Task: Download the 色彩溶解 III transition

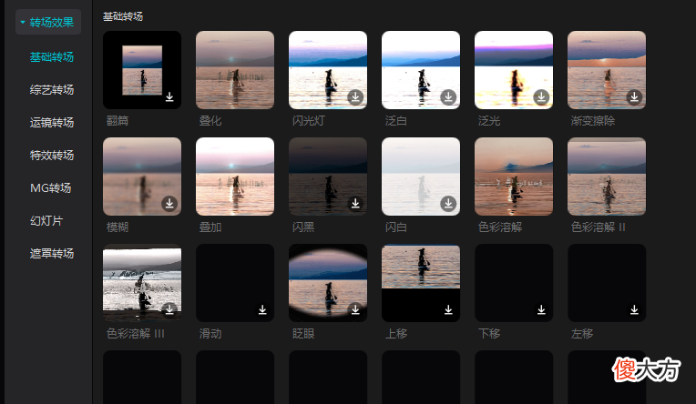Action: pos(169,309)
